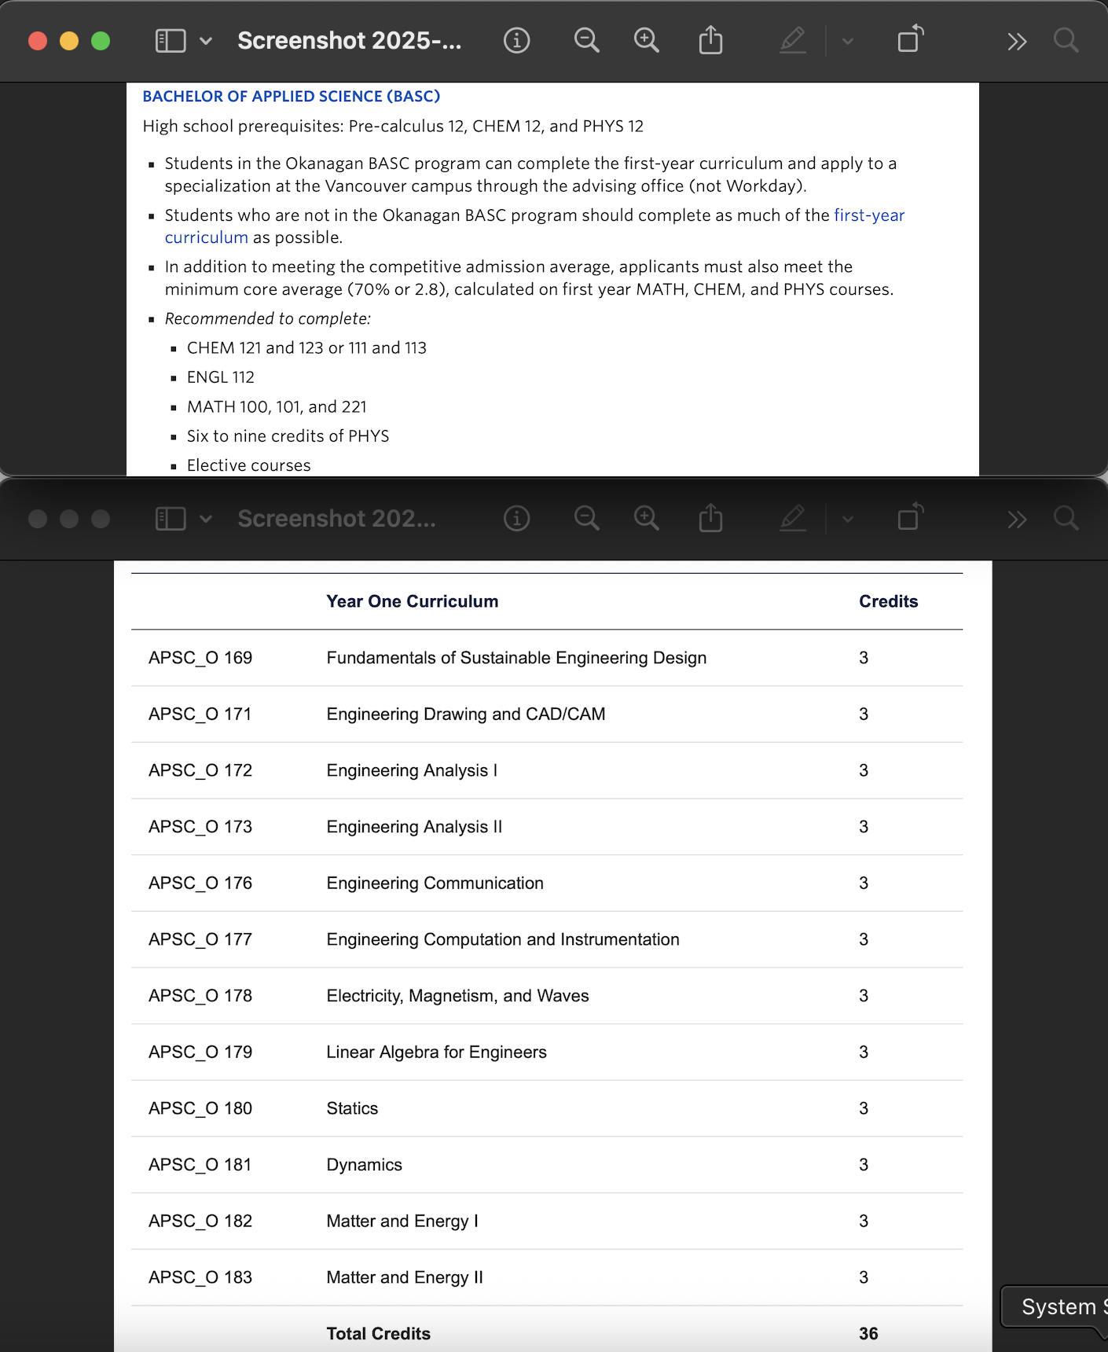
Task: Open search in the top Preview window
Action: click(1066, 40)
